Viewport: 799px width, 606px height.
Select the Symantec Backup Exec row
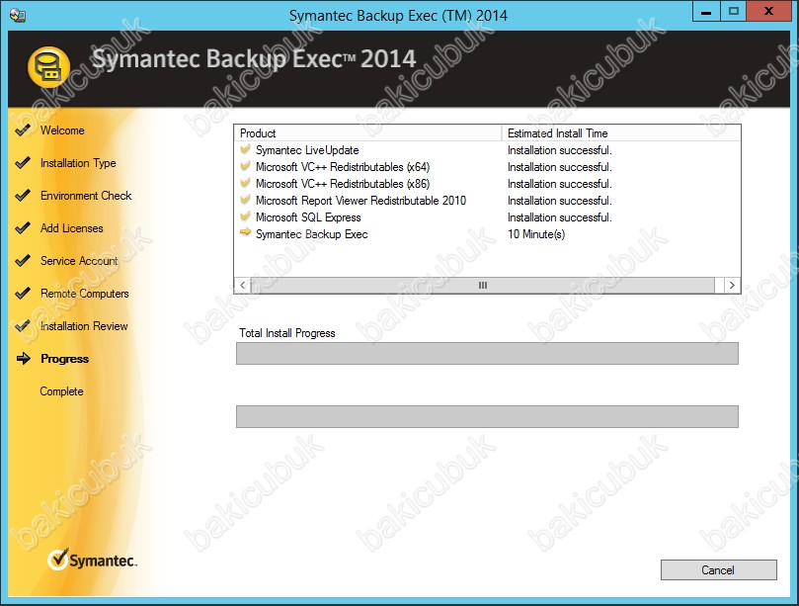pyautogui.click(x=312, y=234)
